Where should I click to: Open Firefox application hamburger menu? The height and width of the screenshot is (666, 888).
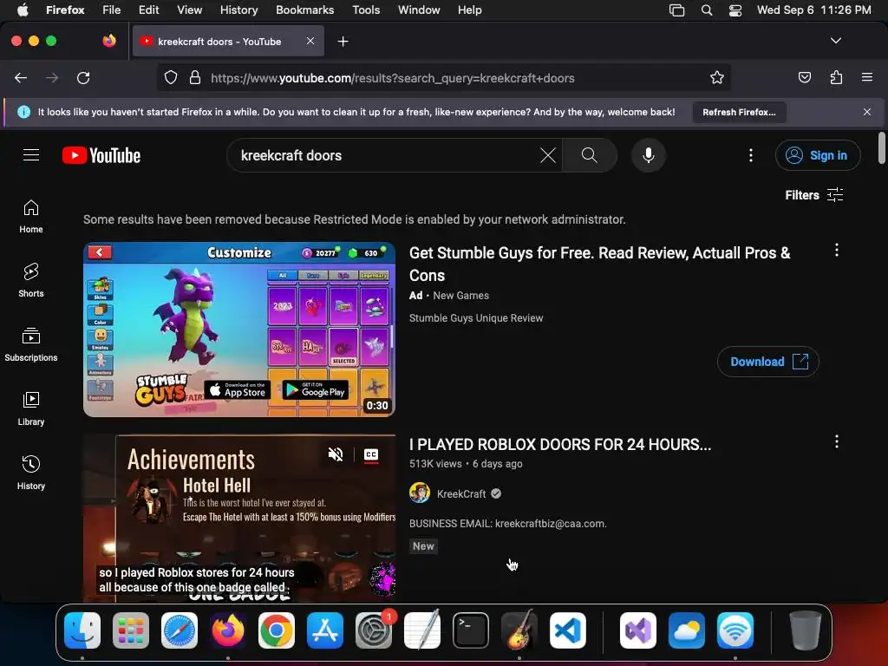(x=867, y=77)
